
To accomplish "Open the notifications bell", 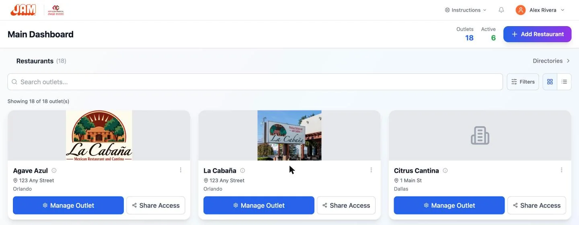I will click(501, 10).
